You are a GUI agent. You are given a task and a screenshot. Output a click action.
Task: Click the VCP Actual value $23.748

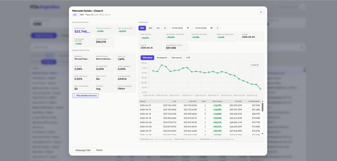pyautogui.click(x=83, y=31)
